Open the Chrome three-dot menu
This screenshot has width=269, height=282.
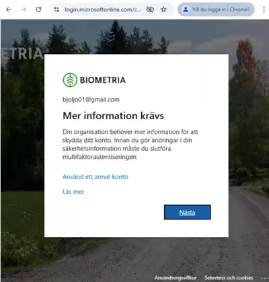click(x=264, y=9)
